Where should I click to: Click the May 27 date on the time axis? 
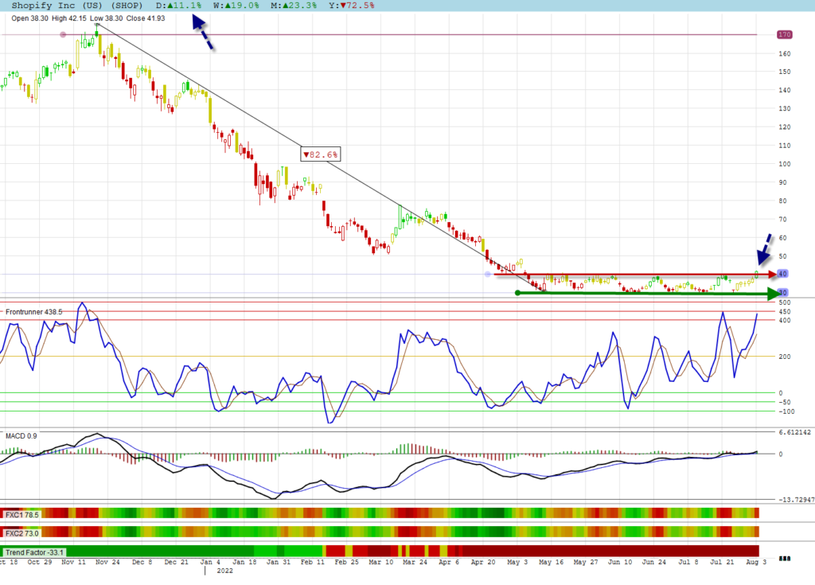coord(586,562)
